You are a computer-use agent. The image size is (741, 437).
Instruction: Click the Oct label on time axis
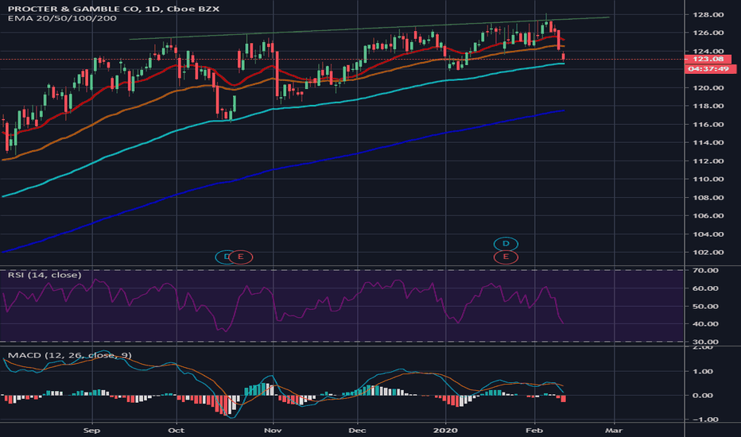point(177,431)
